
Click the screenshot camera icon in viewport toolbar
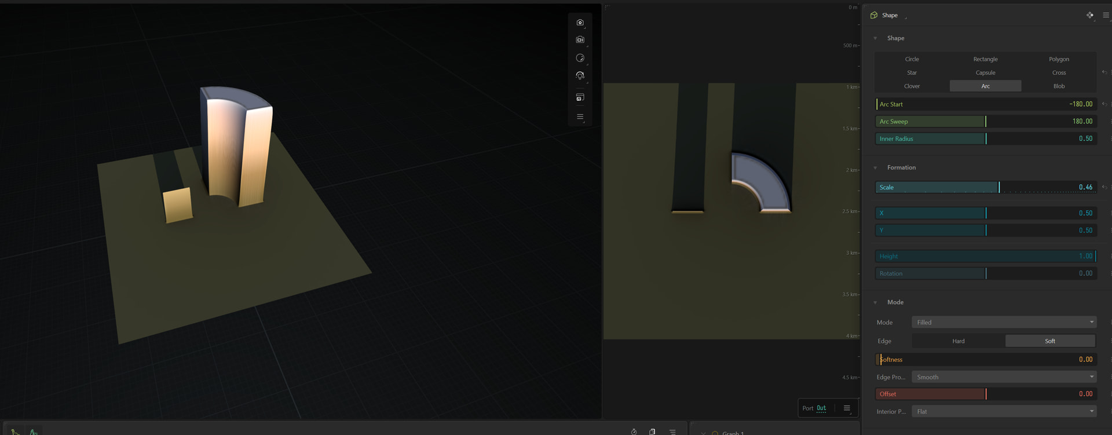point(580,23)
